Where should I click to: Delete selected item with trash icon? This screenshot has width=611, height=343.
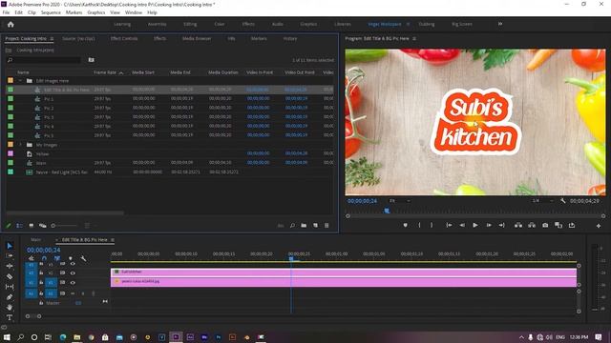327,226
